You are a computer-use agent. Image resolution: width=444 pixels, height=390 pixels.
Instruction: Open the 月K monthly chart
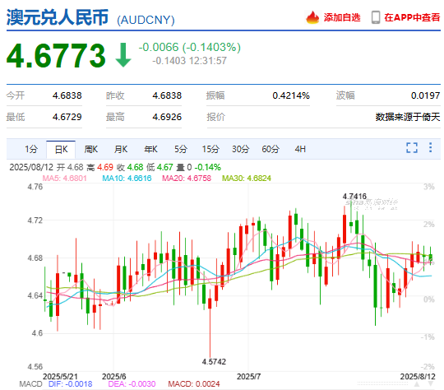point(121,149)
